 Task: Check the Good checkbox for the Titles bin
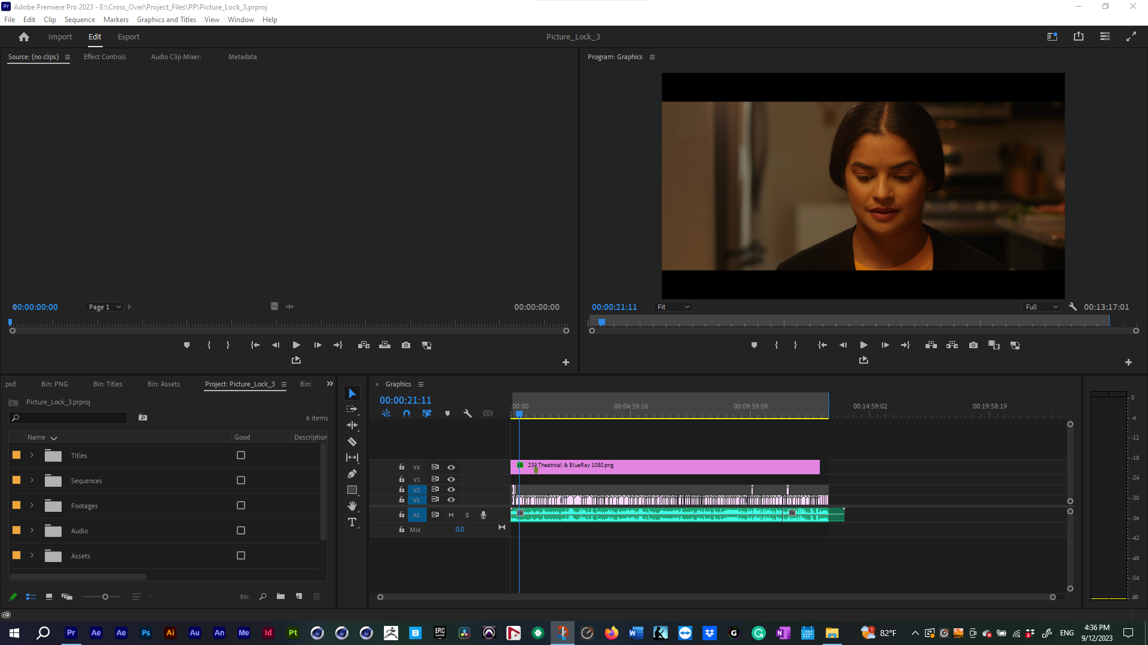(x=241, y=456)
